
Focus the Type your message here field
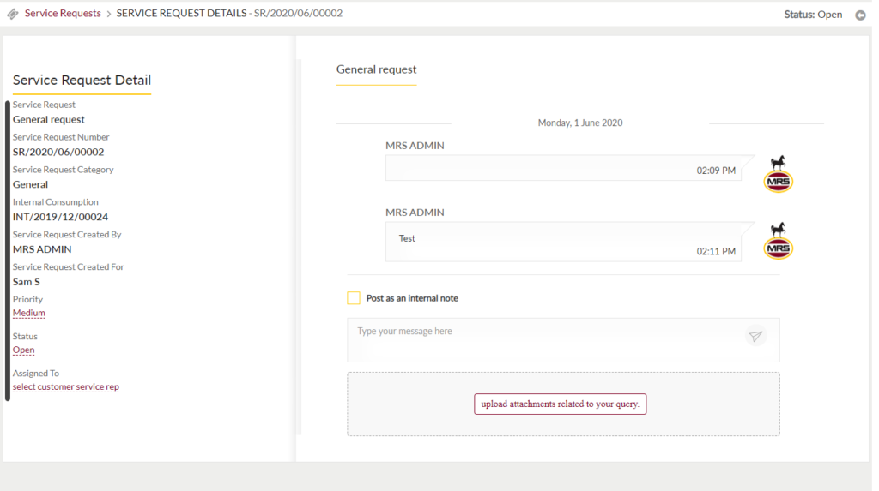(x=563, y=340)
